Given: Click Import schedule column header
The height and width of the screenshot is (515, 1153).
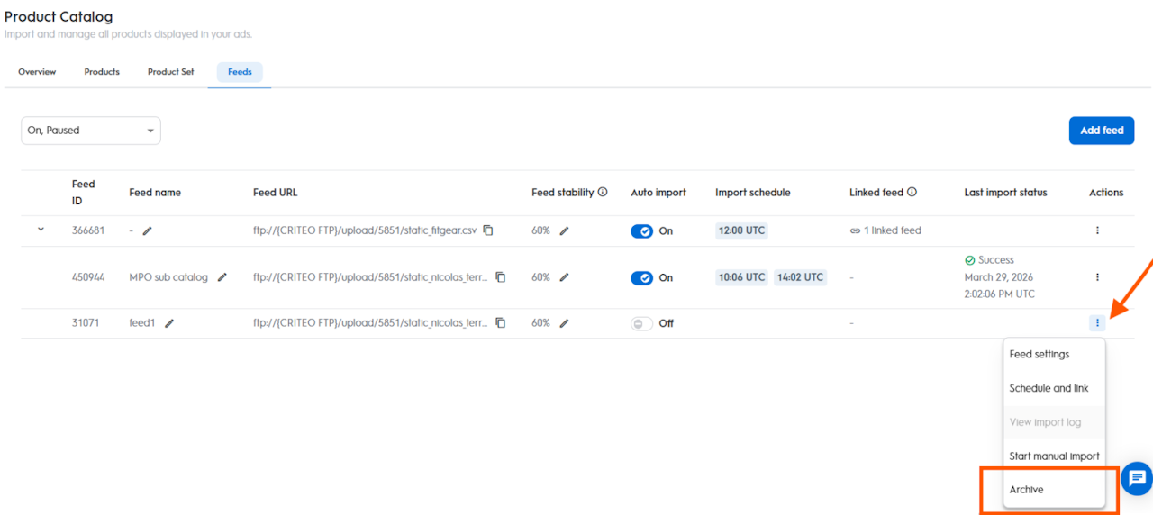Looking at the screenshot, I should [753, 193].
